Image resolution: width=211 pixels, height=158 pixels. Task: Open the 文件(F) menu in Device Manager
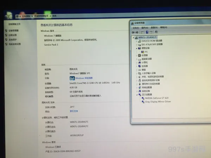pos(136,28)
